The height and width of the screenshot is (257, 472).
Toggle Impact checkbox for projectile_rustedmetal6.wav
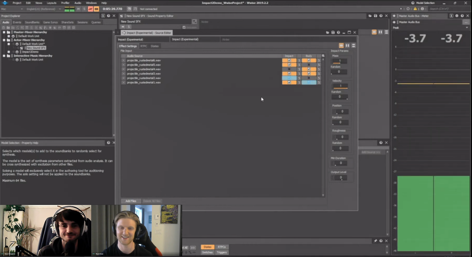(x=289, y=60)
